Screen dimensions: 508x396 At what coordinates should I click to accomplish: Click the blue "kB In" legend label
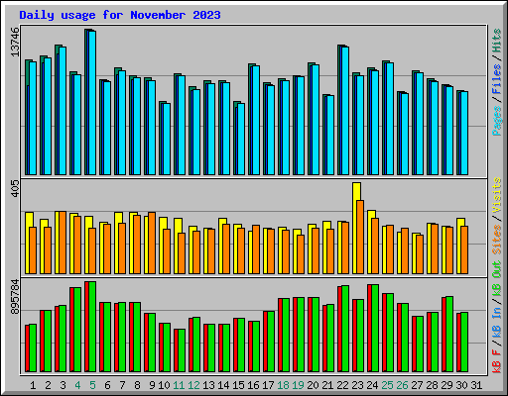496,323
